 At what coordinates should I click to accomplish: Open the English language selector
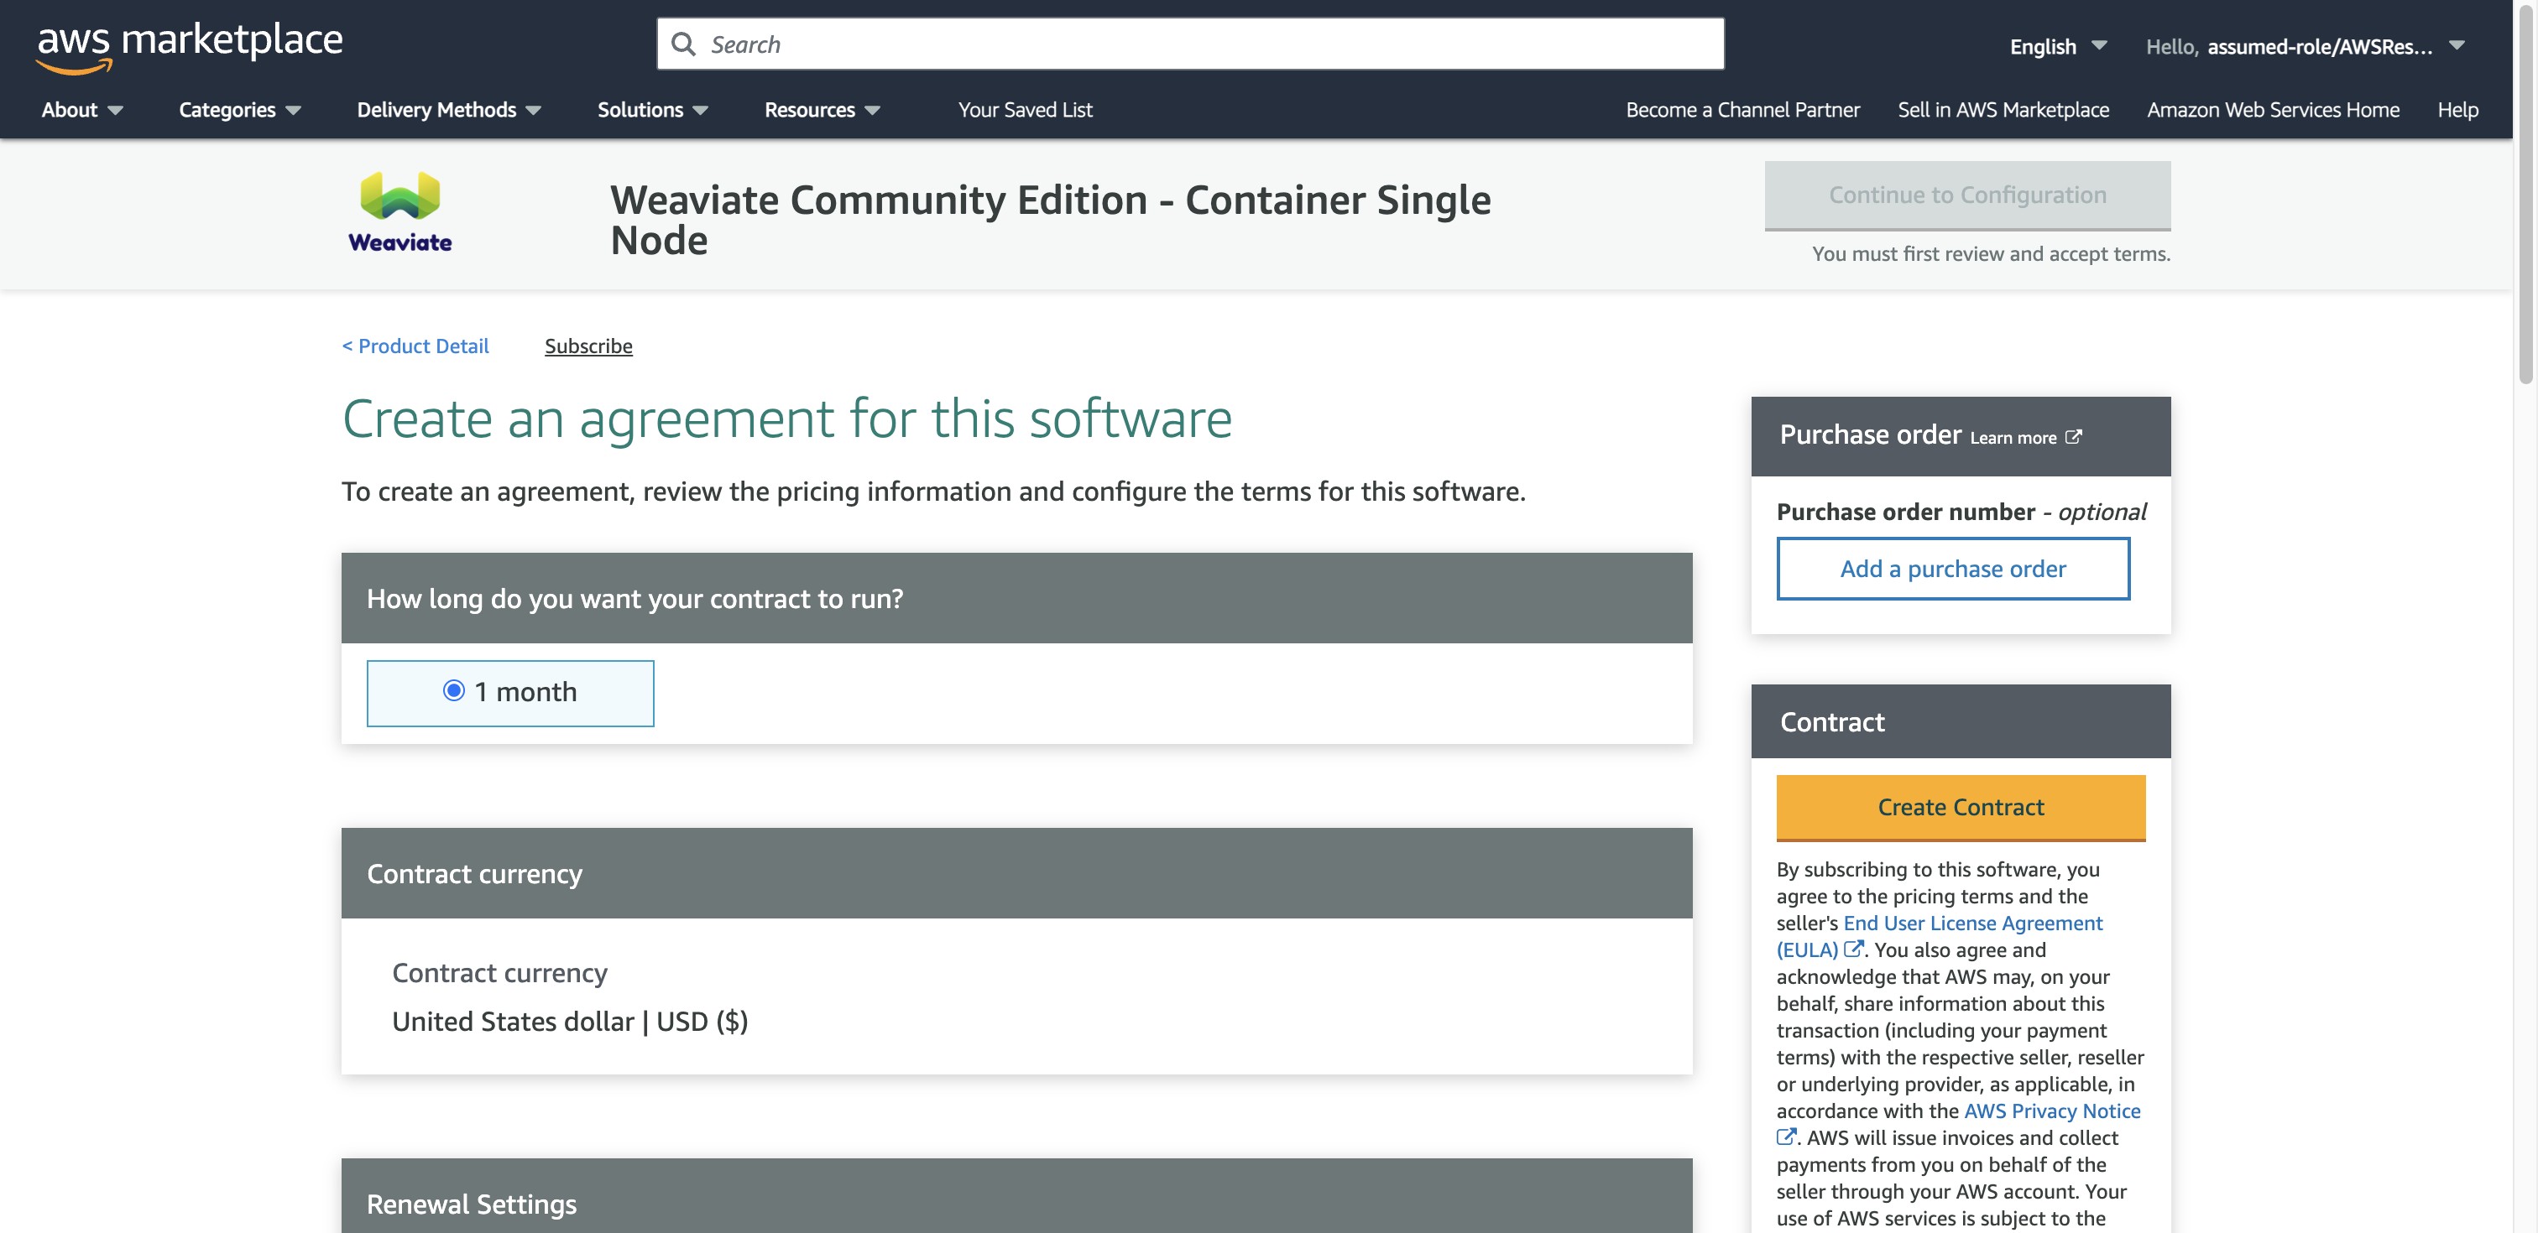(x=2058, y=46)
